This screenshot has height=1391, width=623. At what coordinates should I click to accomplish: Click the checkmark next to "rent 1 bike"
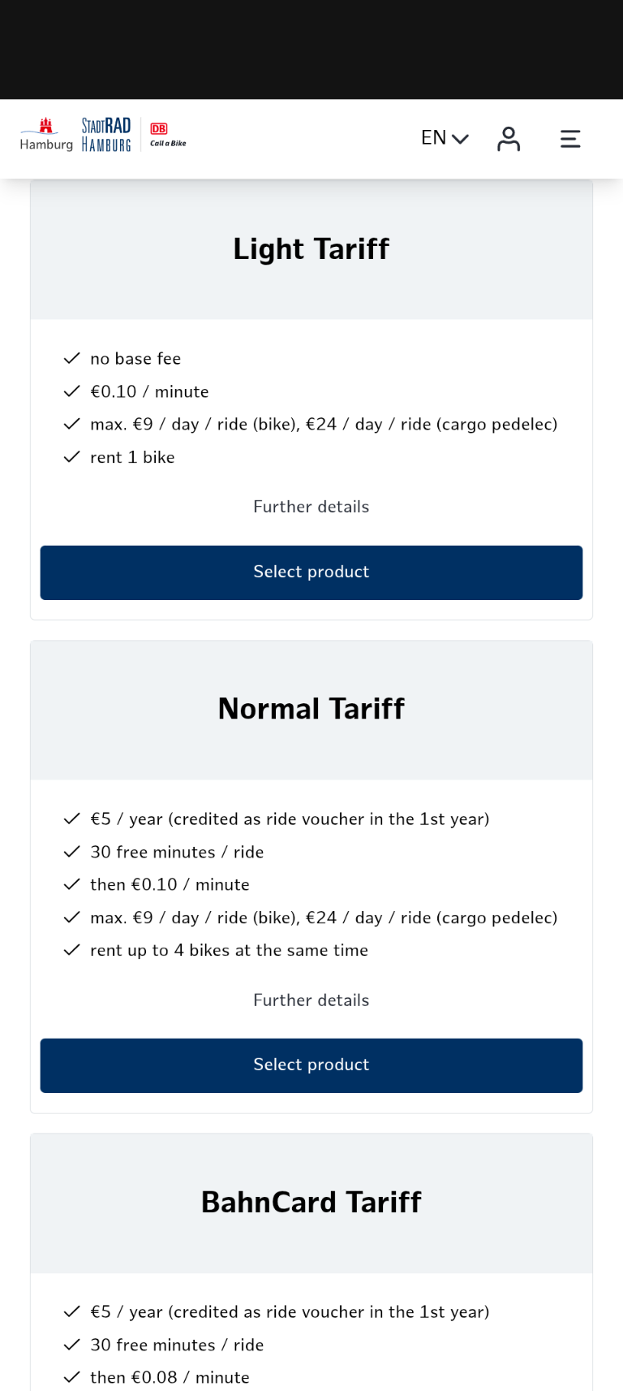pyautogui.click(x=72, y=457)
